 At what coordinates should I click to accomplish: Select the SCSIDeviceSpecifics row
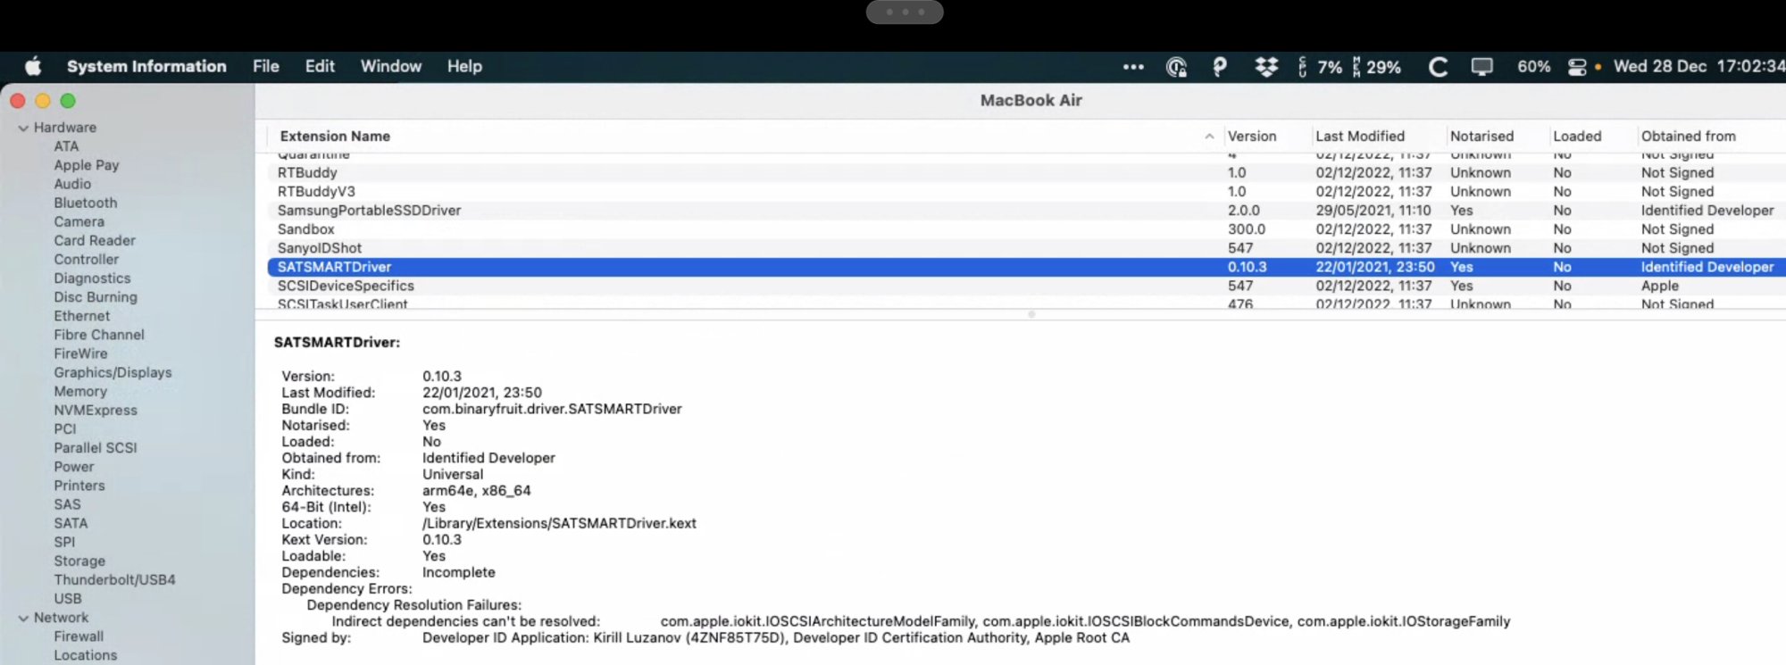(x=1026, y=286)
